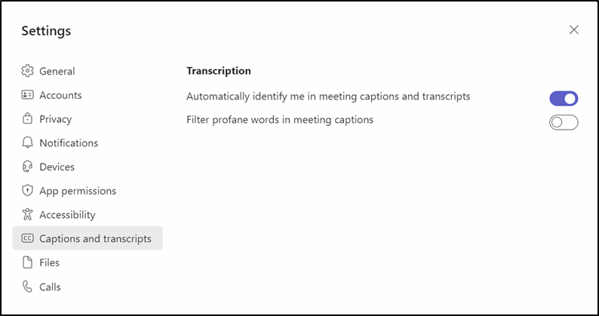
Task: Click the General gear icon
Action: click(x=27, y=71)
